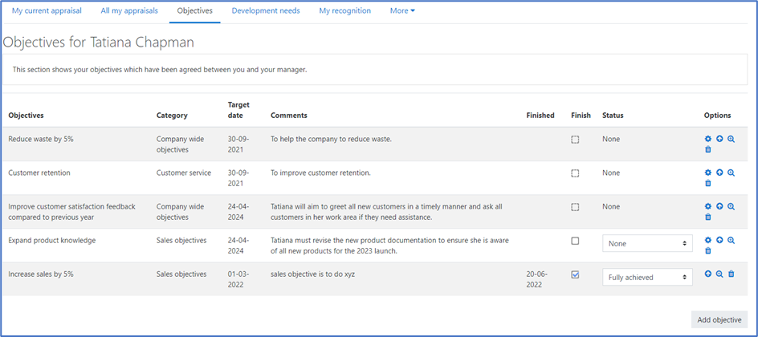The image size is (758, 337).
Task: Click the Status column header
Action: click(613, 116)
